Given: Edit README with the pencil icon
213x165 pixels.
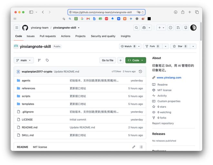Looking at the screenshot, I should [x=134, y=147].
